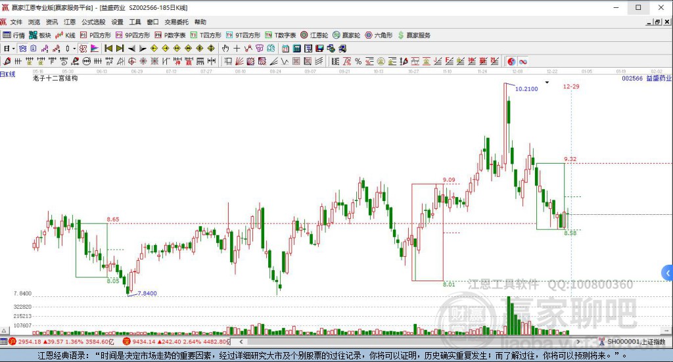Open the 9P四方形 tool

[133, 35]
